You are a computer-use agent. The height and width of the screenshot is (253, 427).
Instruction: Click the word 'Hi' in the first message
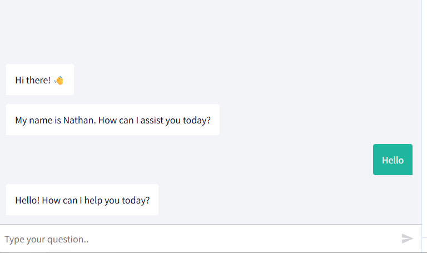click(19, 80)
